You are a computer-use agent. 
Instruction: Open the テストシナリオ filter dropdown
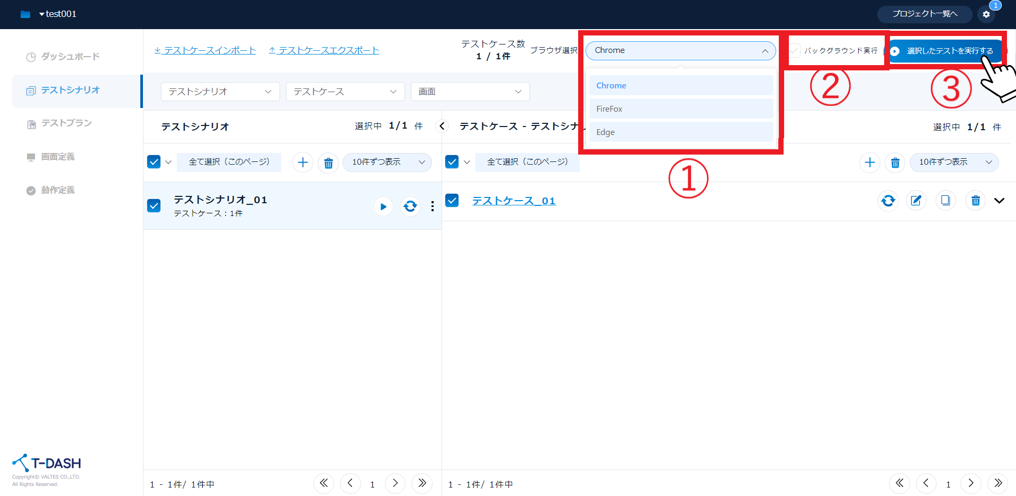(220, 92)
